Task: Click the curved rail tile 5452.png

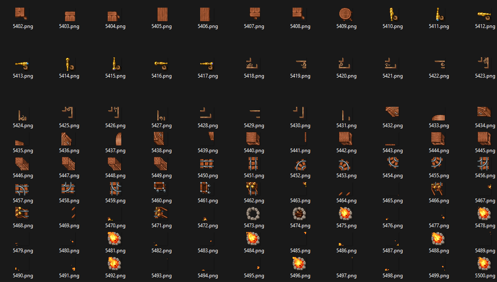Action: (x=300, y=164)
